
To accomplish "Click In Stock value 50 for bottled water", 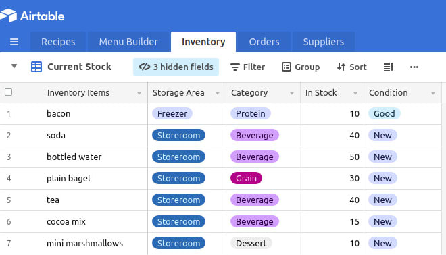I will click(354, 157).
